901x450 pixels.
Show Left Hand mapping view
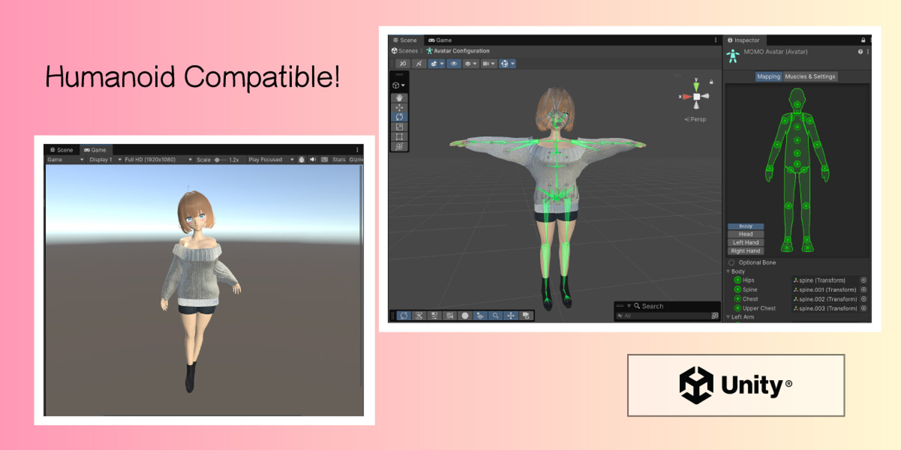point(745,242)
